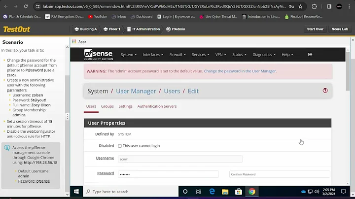
Task: Expand the Services menu
Action: (x=201, y=55)
